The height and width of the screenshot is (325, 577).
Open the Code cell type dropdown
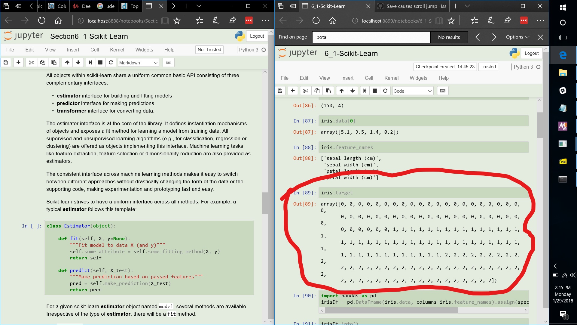pyautogui.click(x=413, y=91)
